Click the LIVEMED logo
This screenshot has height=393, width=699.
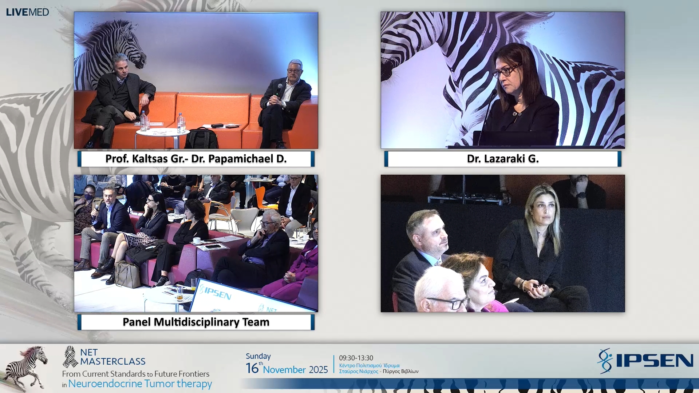pos(27,12)
